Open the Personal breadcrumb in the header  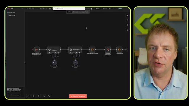click(31, 9)
